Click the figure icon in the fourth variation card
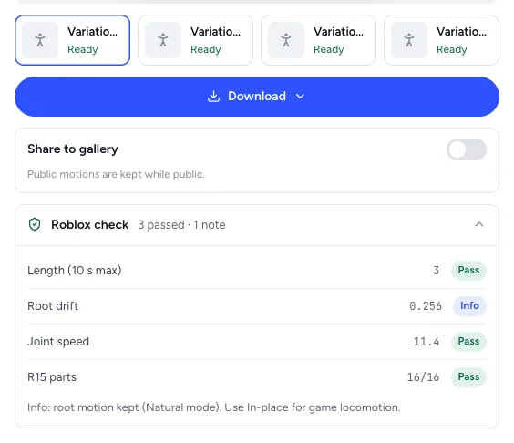 point(409,40)
